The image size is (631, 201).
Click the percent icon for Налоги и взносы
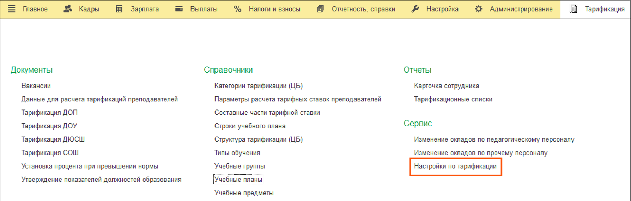pos(238,9)
